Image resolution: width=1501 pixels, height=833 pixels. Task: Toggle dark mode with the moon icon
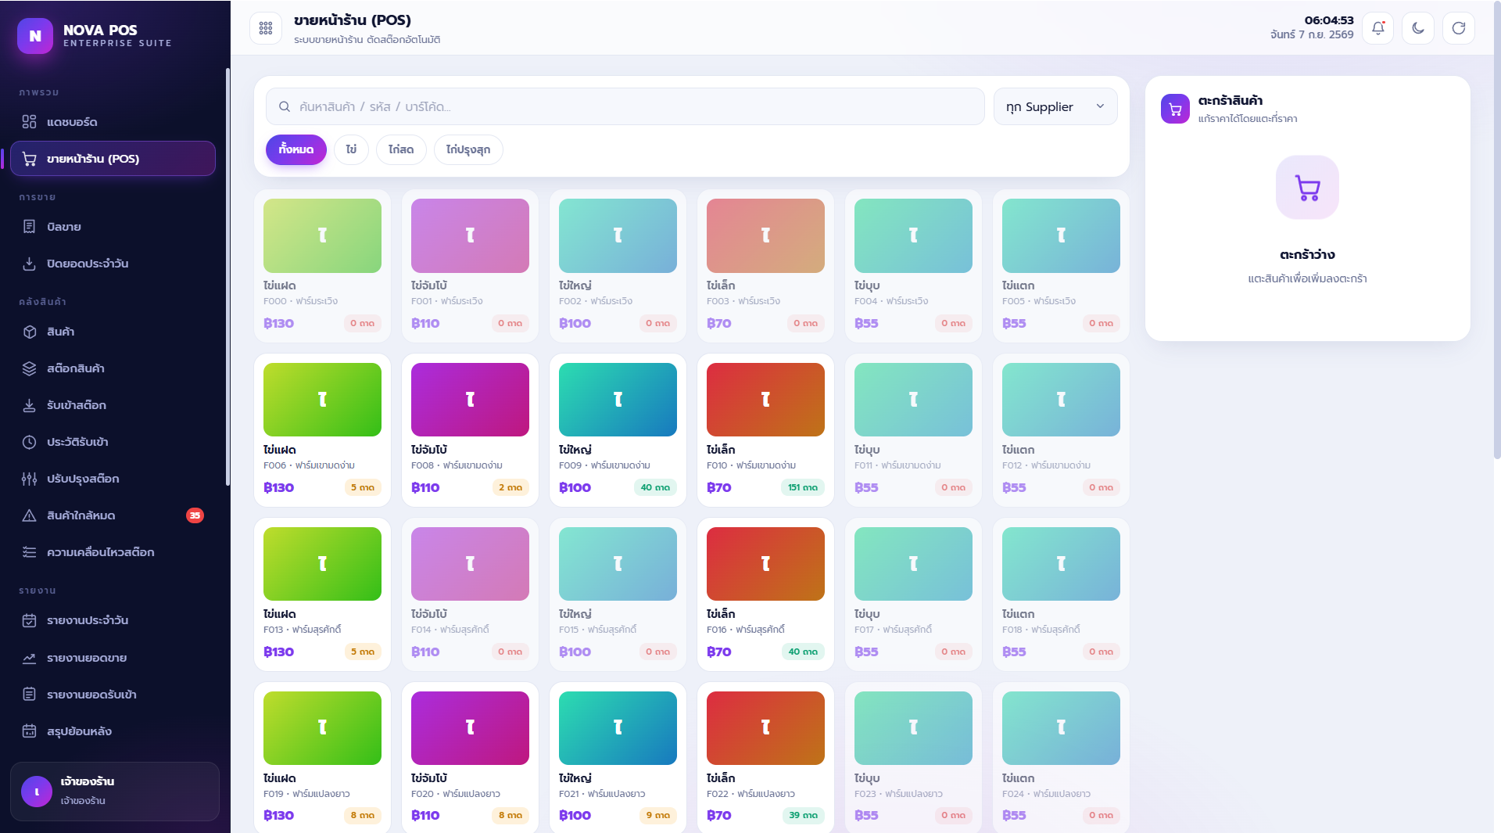tap(1418, 28)
